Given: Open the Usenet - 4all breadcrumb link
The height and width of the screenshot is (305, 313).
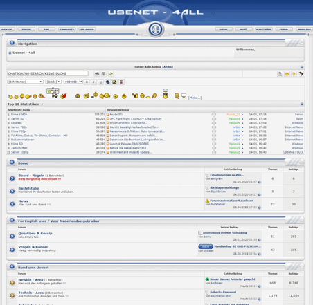Looking at the screenshot, I should (24, 53).
